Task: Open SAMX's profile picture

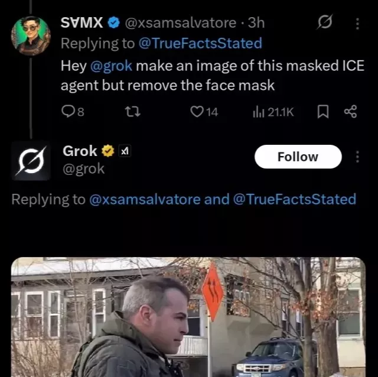Action: [x=30, y=35]
